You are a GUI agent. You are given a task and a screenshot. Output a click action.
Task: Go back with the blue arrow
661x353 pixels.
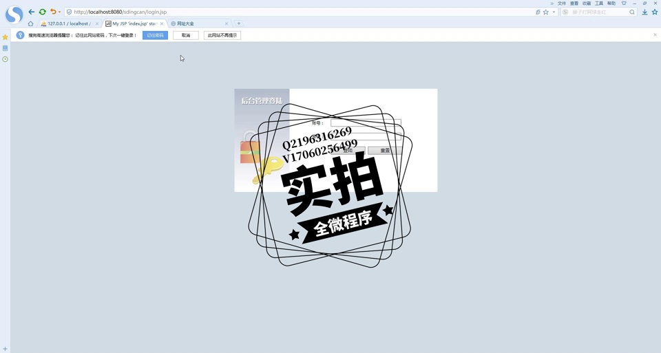click(31, 12)
